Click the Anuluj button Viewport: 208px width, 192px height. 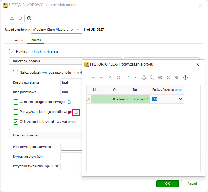[192, 184]
